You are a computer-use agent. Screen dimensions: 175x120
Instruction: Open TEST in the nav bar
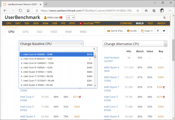pyautogui.click(x=150, y=23)
